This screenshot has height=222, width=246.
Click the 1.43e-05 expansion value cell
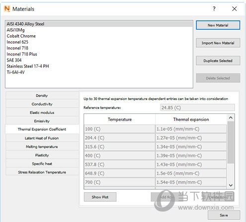(191, 165)
